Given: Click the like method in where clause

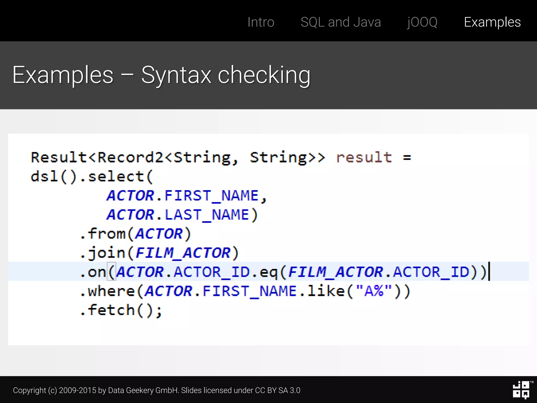Looking at the screenshot, I should [x=326, y=291].
